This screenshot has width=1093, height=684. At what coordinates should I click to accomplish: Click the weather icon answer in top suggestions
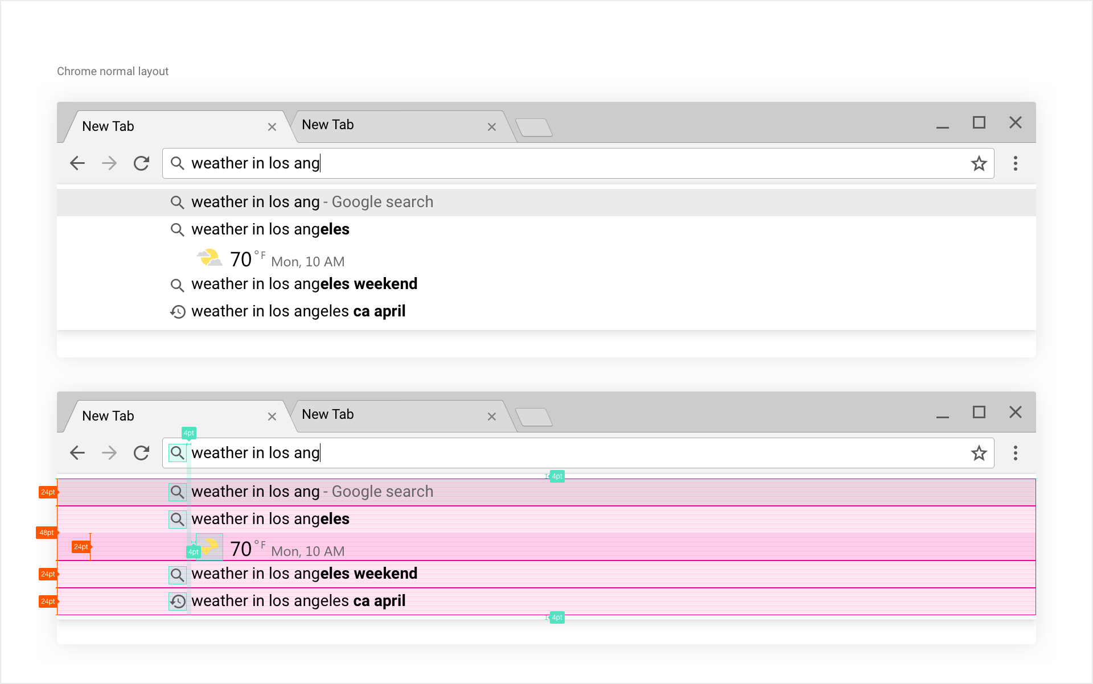tap(209, 258)
